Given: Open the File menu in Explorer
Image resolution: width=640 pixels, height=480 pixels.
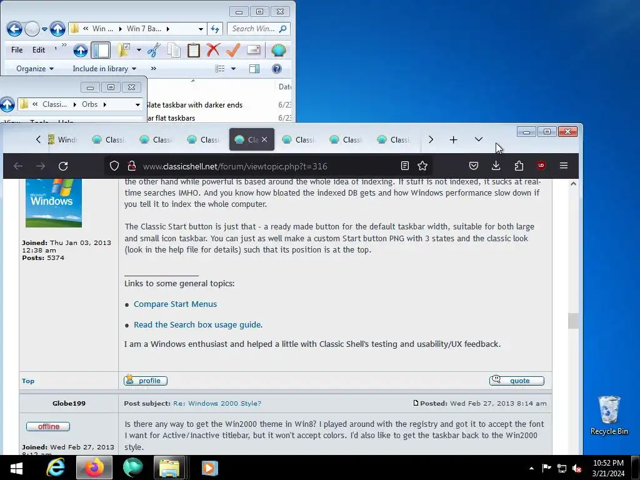Looking at the screenshot, I should pyautogui.click(x=17, y=50).
